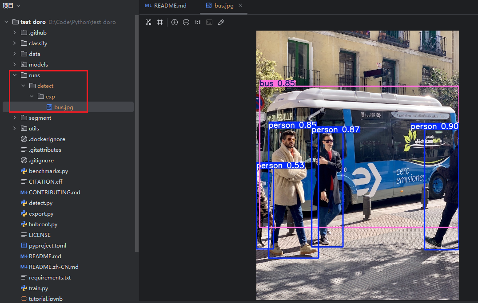Select README.md in the project tree

click(68, 256)
